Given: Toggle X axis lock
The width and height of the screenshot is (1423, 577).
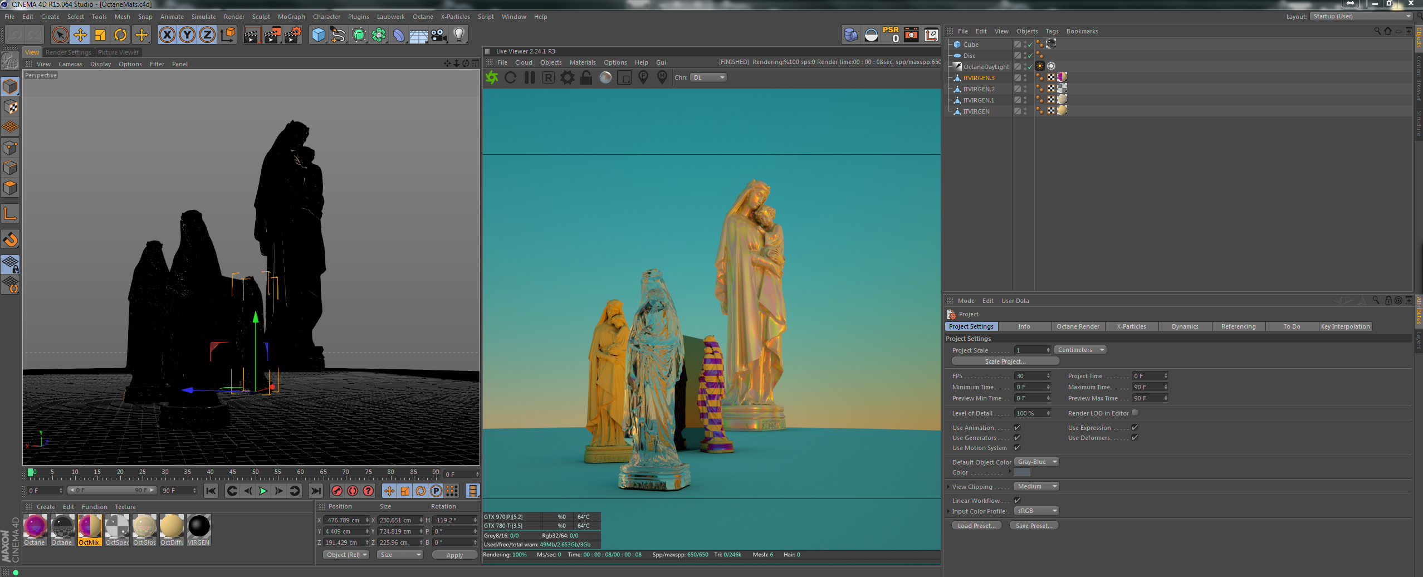Looking at the screenshot, I should pos(167,35).
